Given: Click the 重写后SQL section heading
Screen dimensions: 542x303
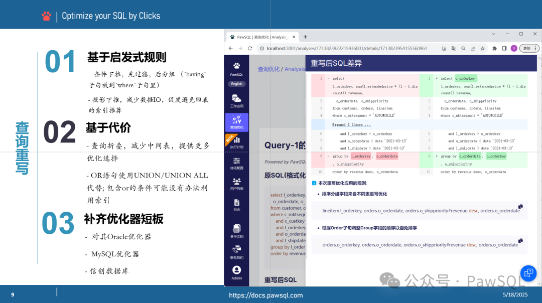Looking at the screenshot, I should tap(281, 280).
